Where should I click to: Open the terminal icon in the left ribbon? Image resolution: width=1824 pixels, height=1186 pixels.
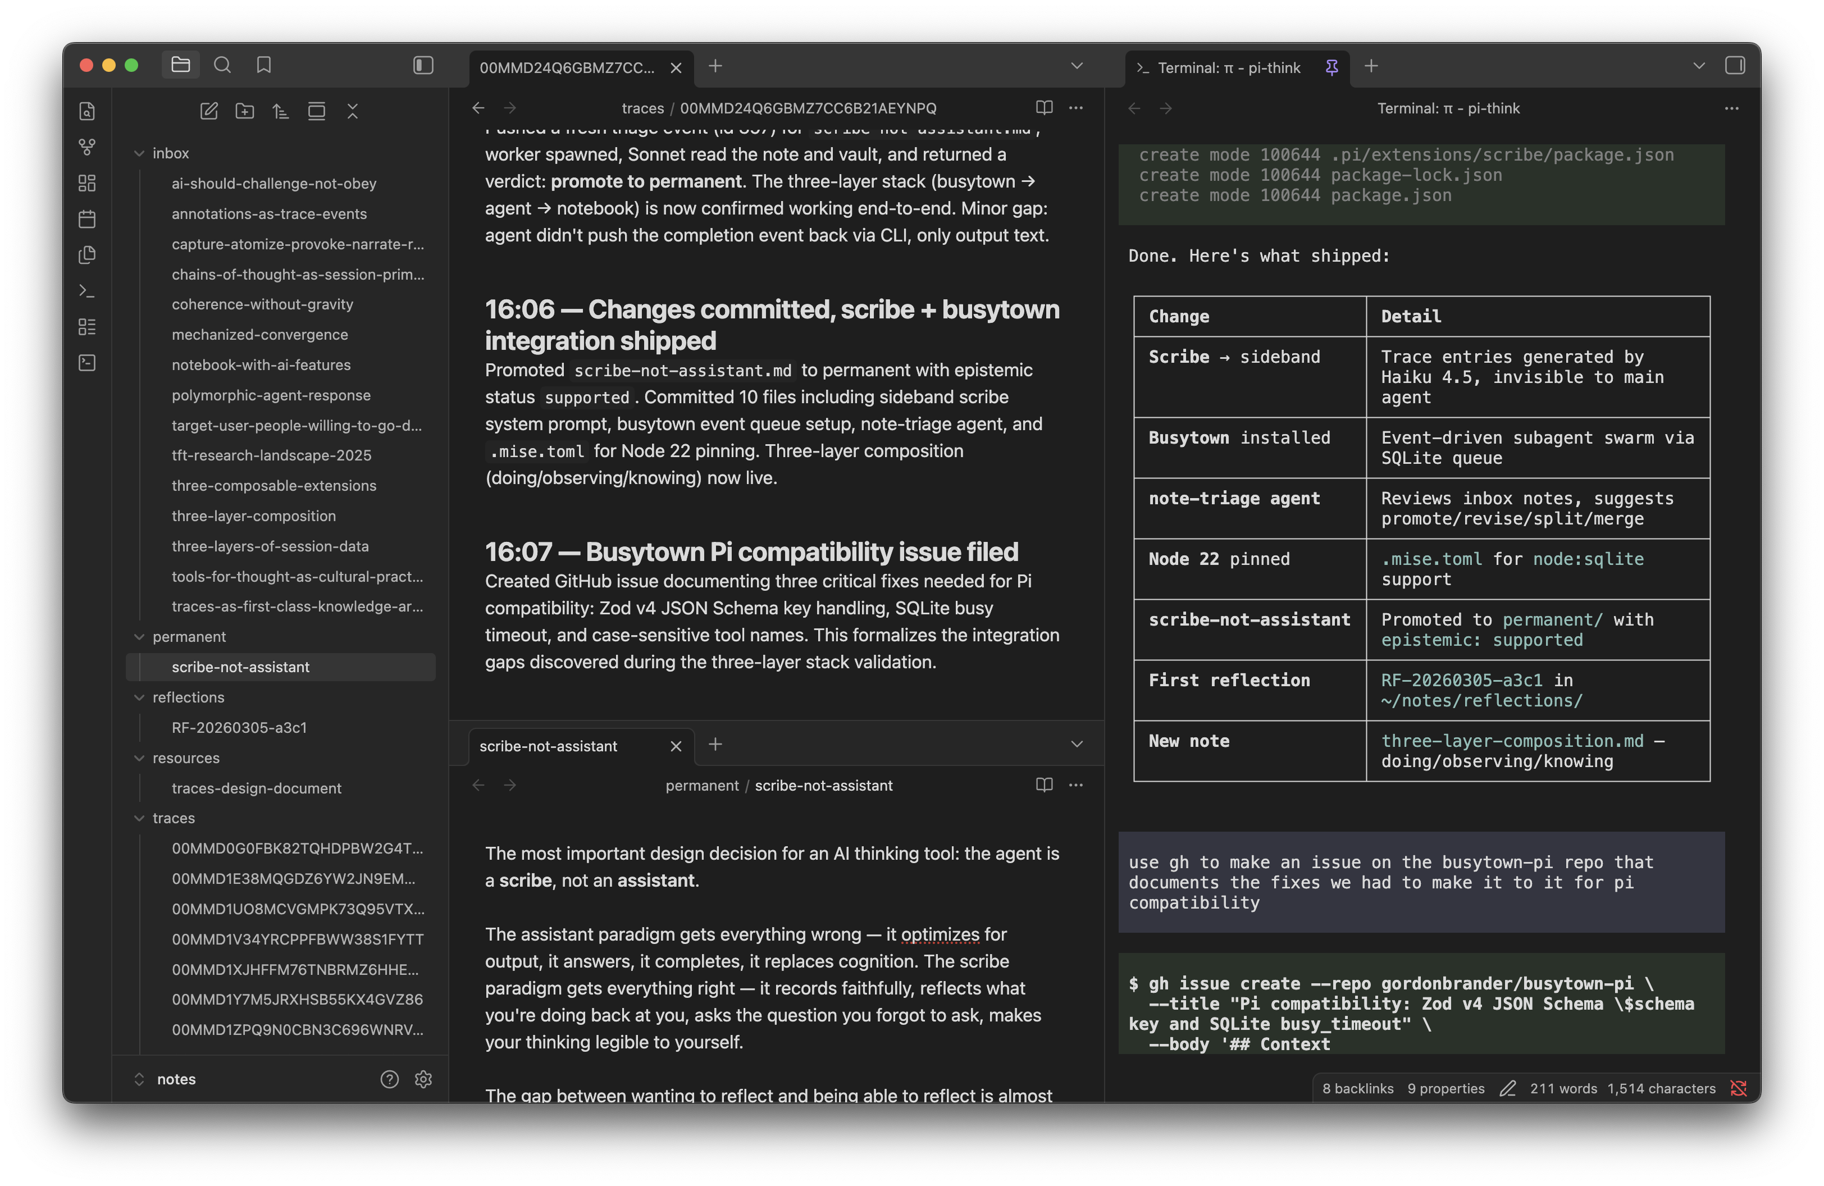click(88, 291)
